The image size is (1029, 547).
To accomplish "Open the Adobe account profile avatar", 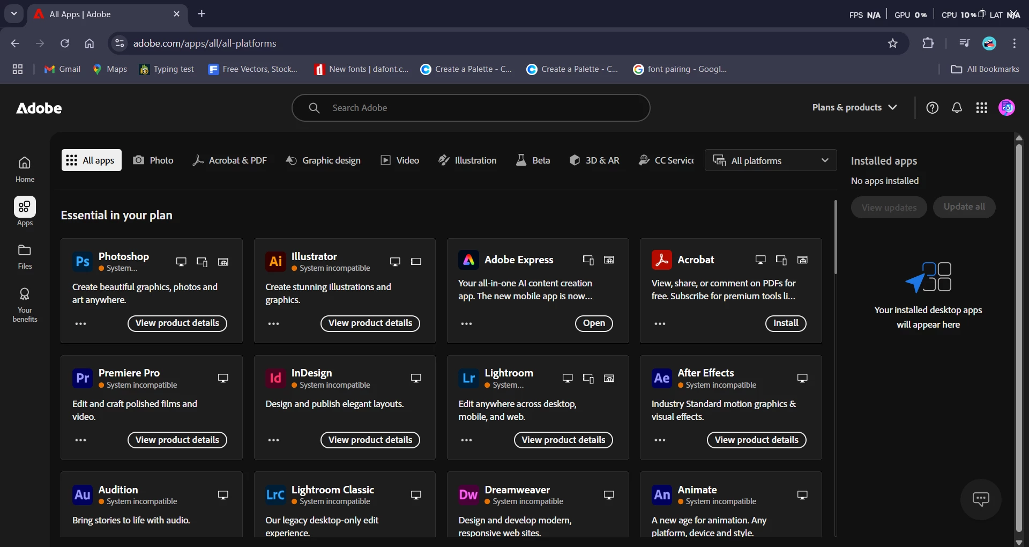I will coord(1006,108).
